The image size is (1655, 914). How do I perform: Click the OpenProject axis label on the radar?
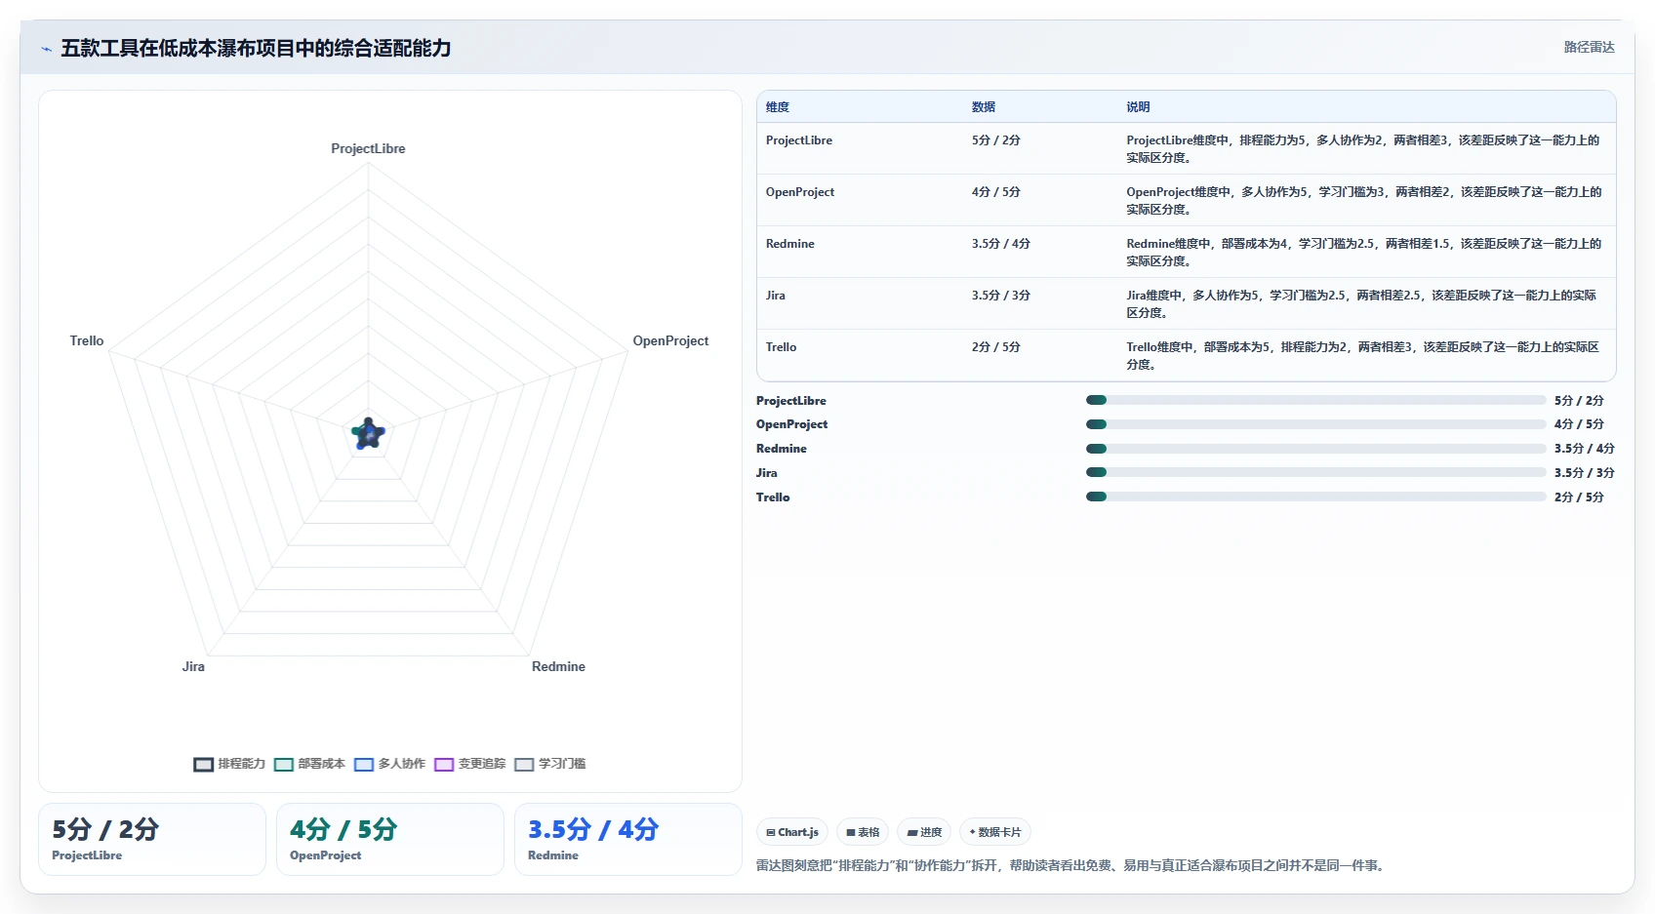point(670,340)
